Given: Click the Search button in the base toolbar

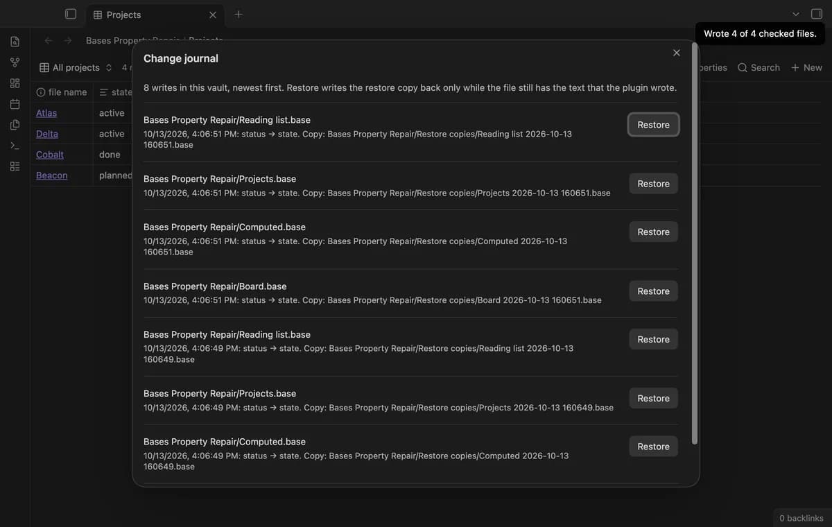Looking at the screenshot, I should pyautogui.click(x=759, y=67).
